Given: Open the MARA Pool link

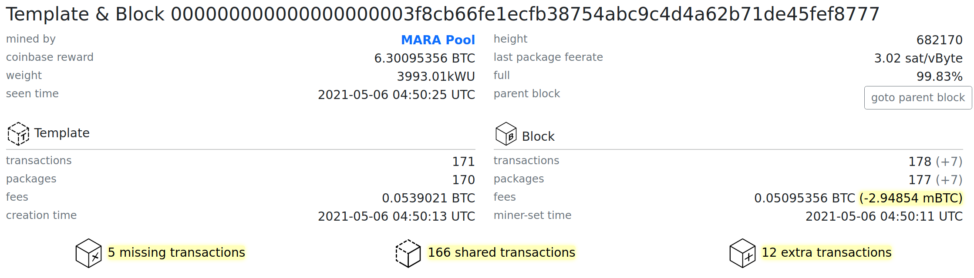Looking at the screenshot, I should click(438, 40).
